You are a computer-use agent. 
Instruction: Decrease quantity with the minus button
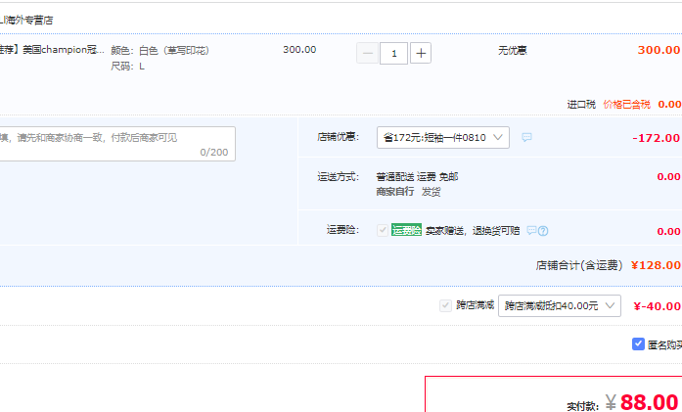pyautogui.click(x=368, y=53)
